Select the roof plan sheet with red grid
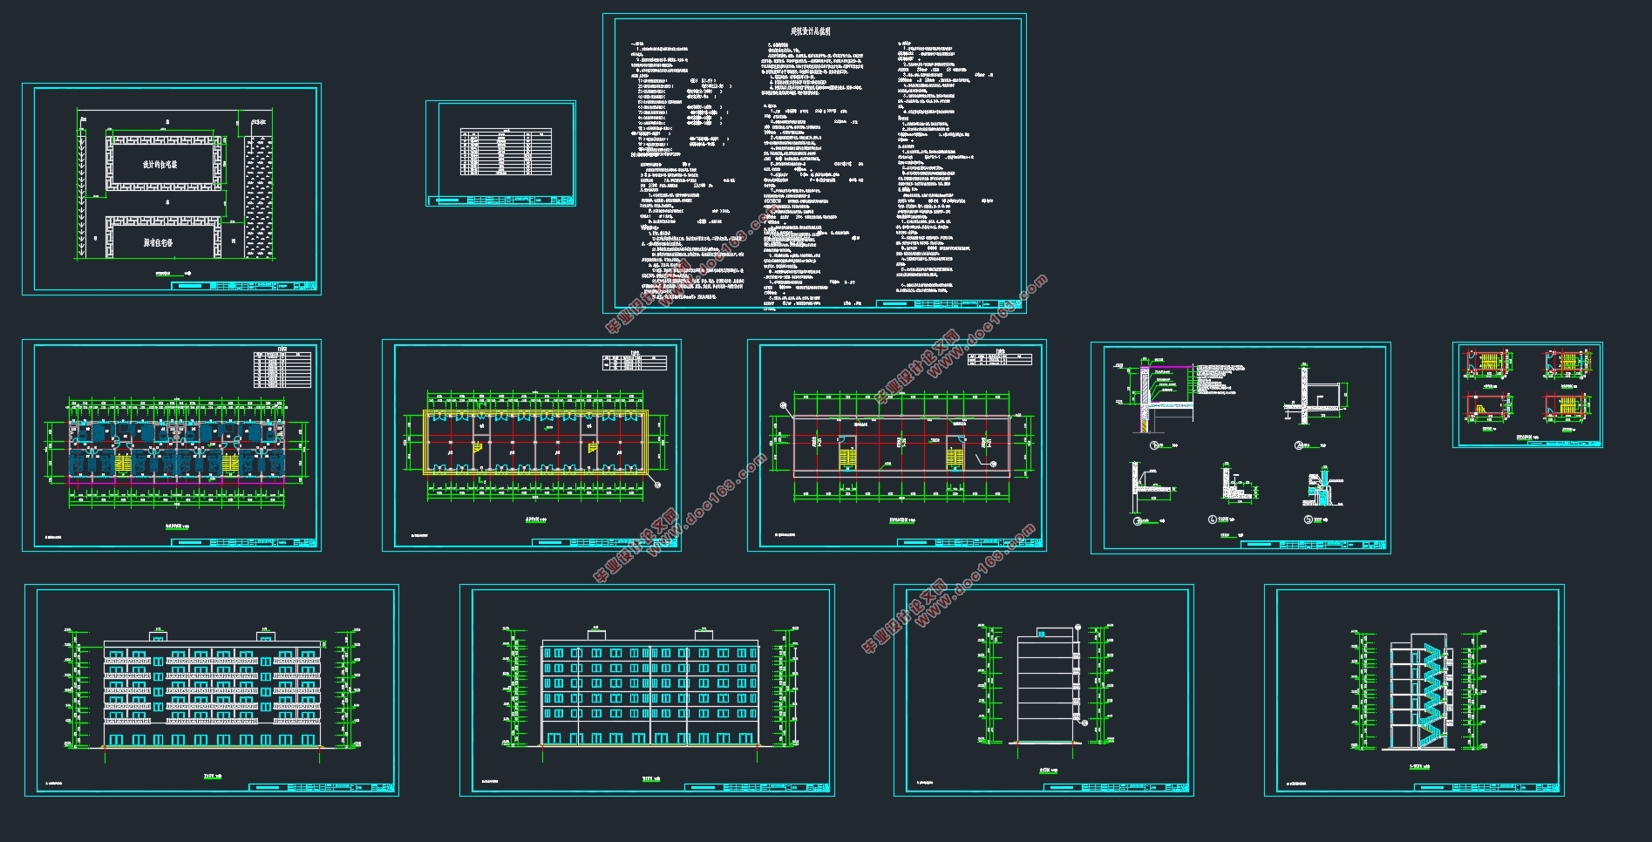 (x=897, y=445)
